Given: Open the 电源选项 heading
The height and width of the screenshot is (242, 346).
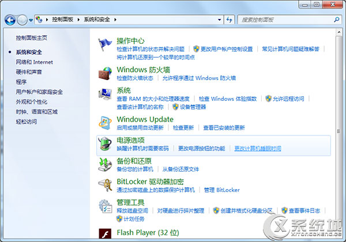Looking at the screenshot, I should [130, 140].
